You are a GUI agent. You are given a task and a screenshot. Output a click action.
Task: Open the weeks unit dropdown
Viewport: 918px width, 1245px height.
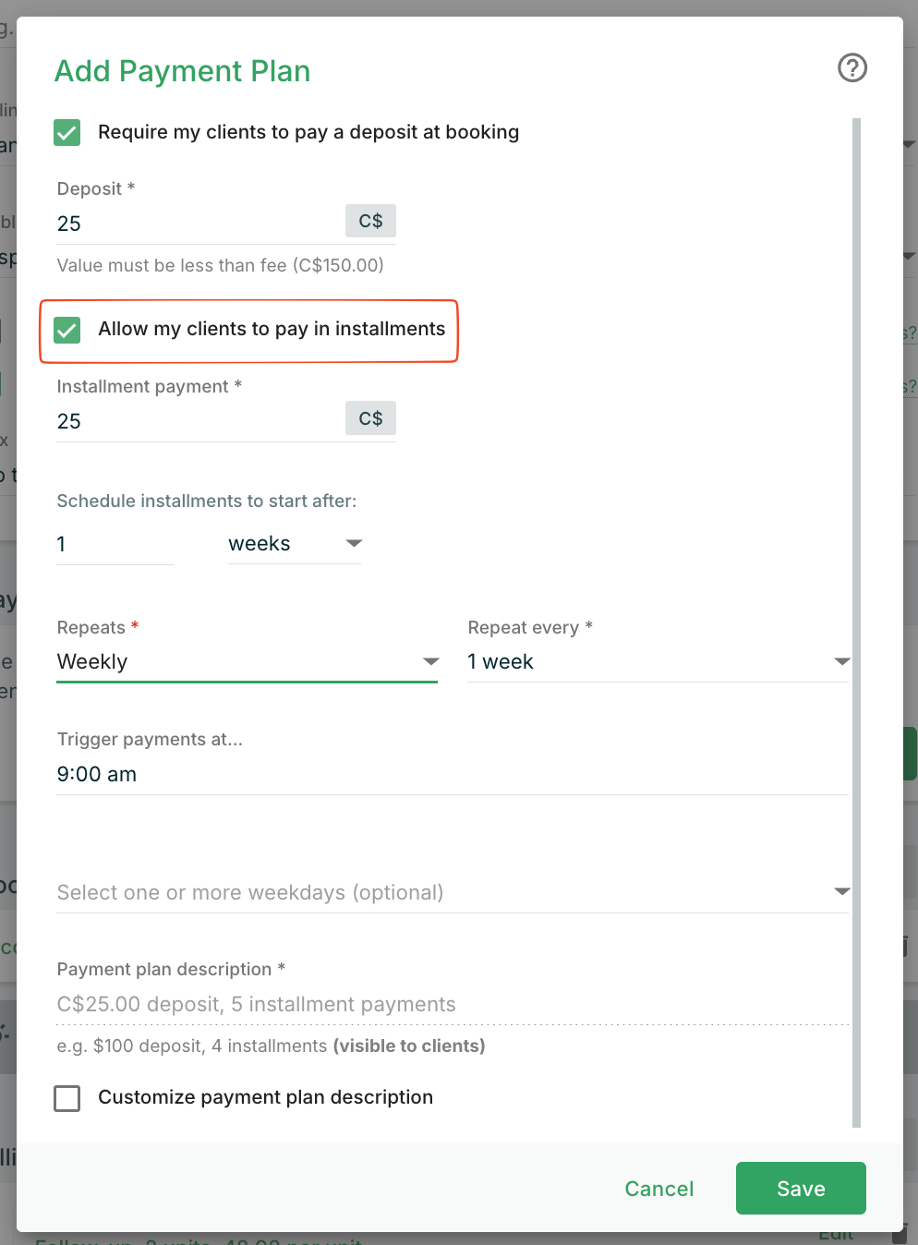point(294,544)
